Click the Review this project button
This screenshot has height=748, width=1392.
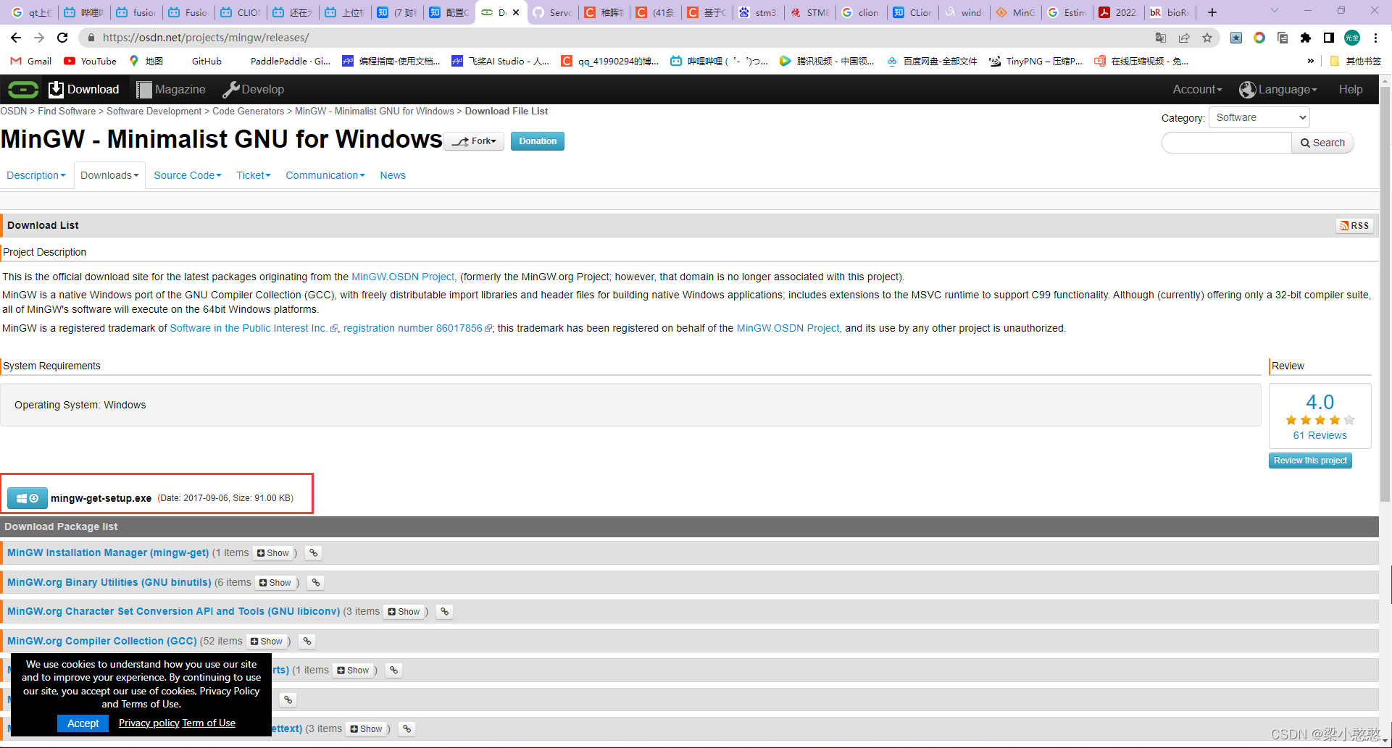(x=1310, y=461)
